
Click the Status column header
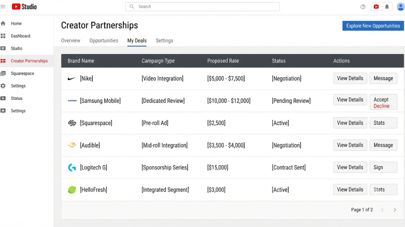coord(278,61)
